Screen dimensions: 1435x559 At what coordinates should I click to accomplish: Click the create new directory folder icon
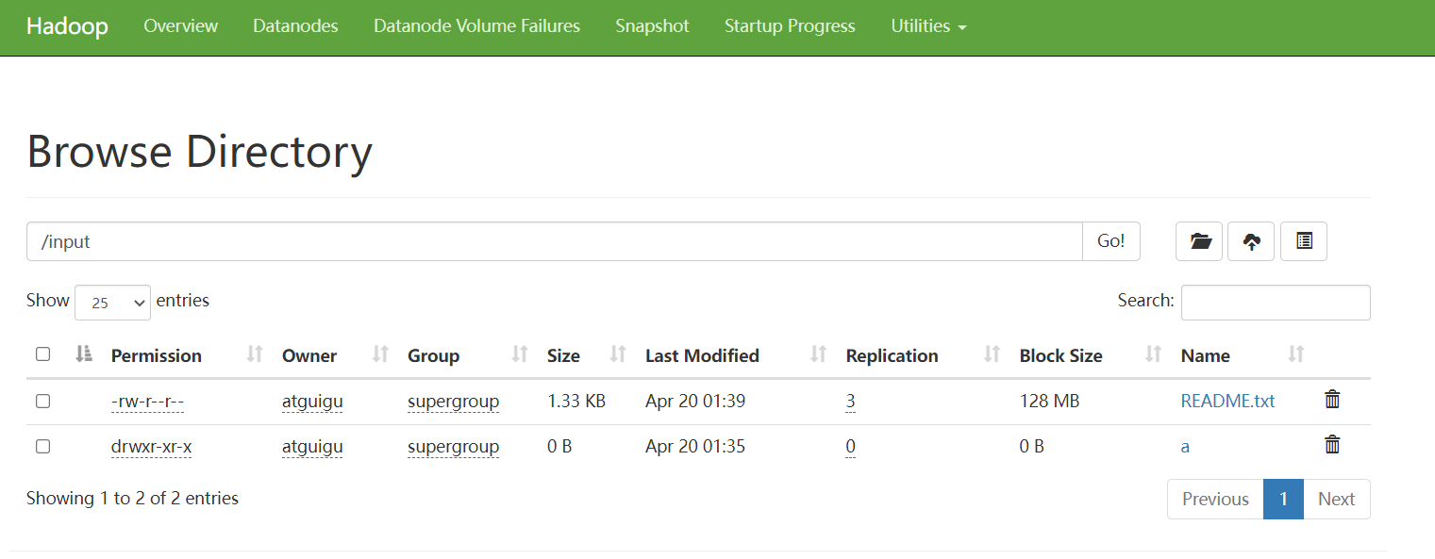[1199, 241]
